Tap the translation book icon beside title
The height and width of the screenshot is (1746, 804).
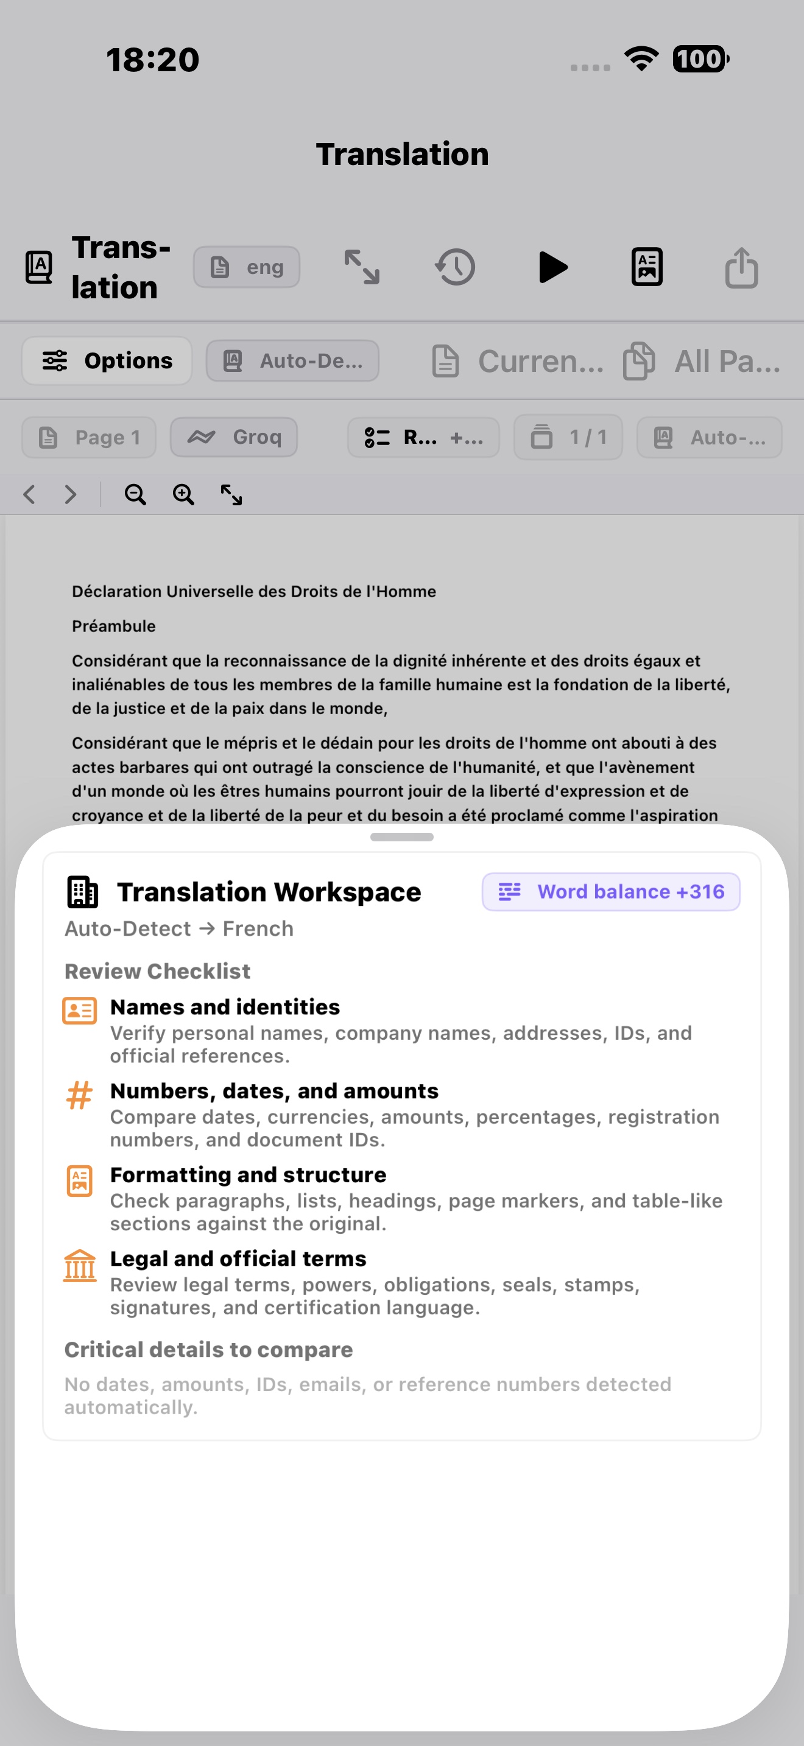(38, 267)
